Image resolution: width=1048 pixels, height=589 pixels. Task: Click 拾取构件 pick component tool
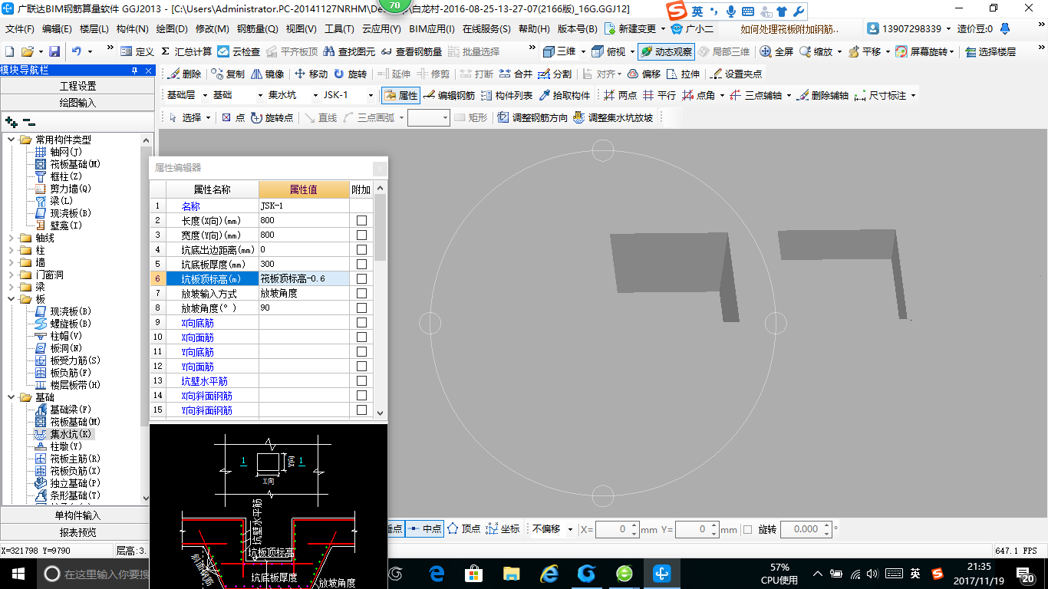pos(565,96)
